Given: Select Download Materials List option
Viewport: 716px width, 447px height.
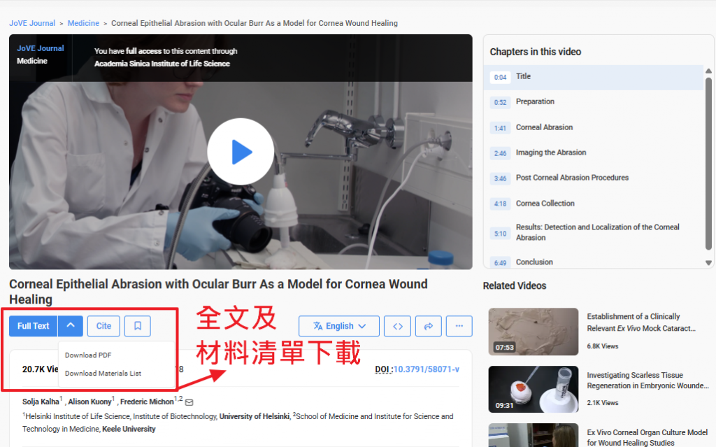Looking at the screenshot, I should (103, 374).
